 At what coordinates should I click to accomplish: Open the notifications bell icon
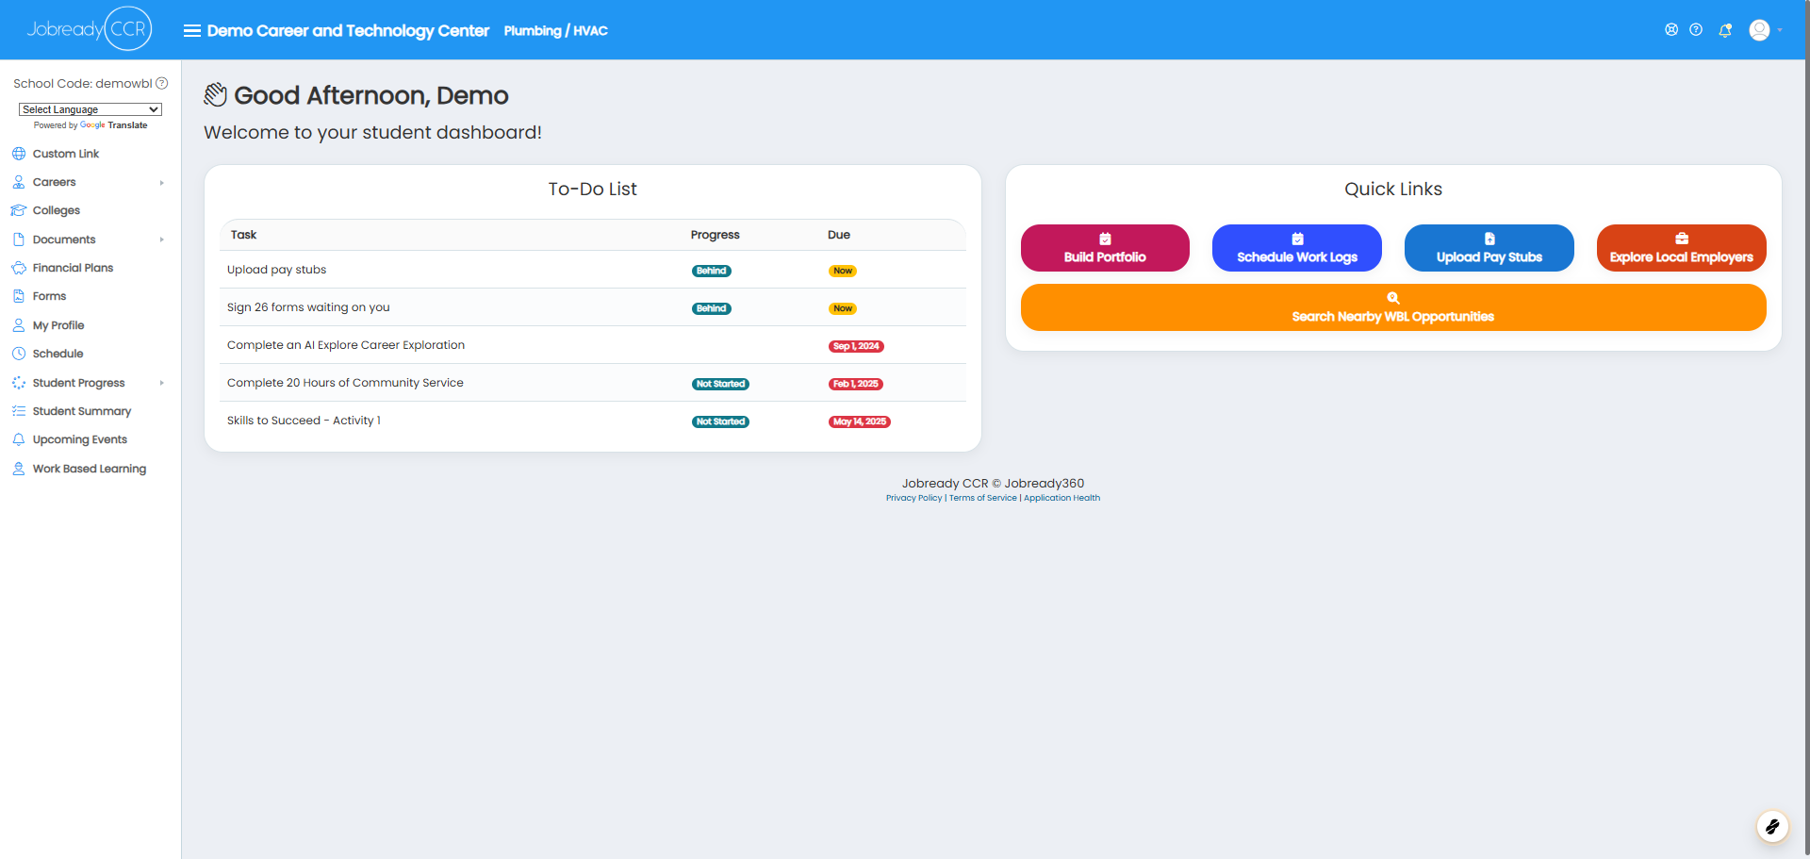pyautogui.click(x=1725, y=30)
